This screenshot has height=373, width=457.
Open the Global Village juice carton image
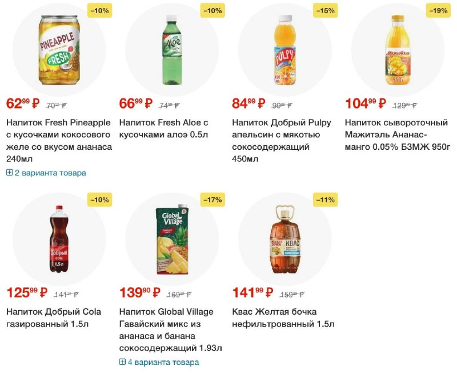172,239
